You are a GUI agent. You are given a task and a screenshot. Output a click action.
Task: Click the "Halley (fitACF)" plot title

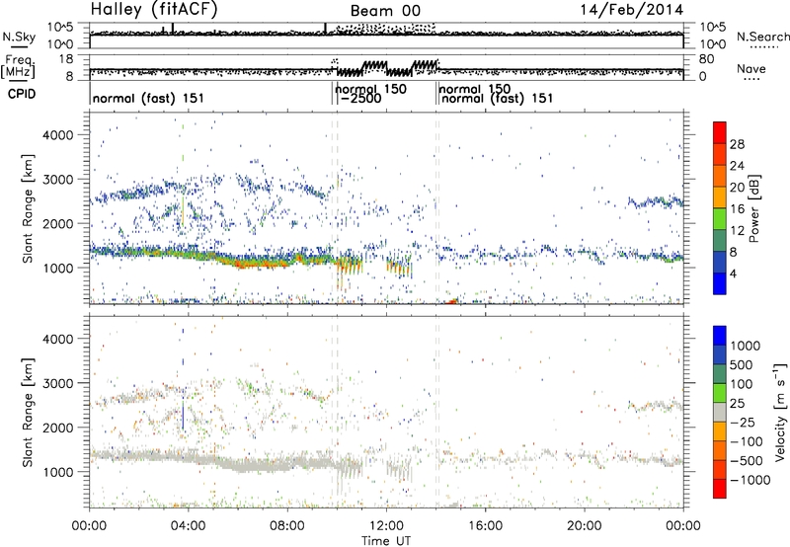(154, 9)
